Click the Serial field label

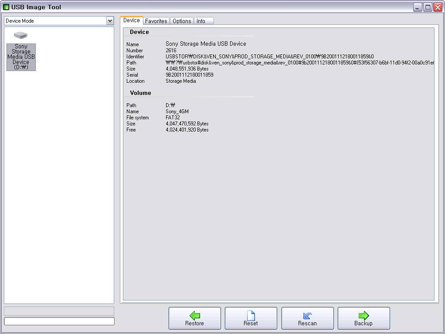point(132,75)
